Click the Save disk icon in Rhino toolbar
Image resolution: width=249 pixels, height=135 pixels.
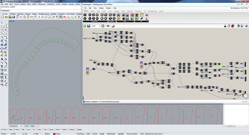click(10, 17)
